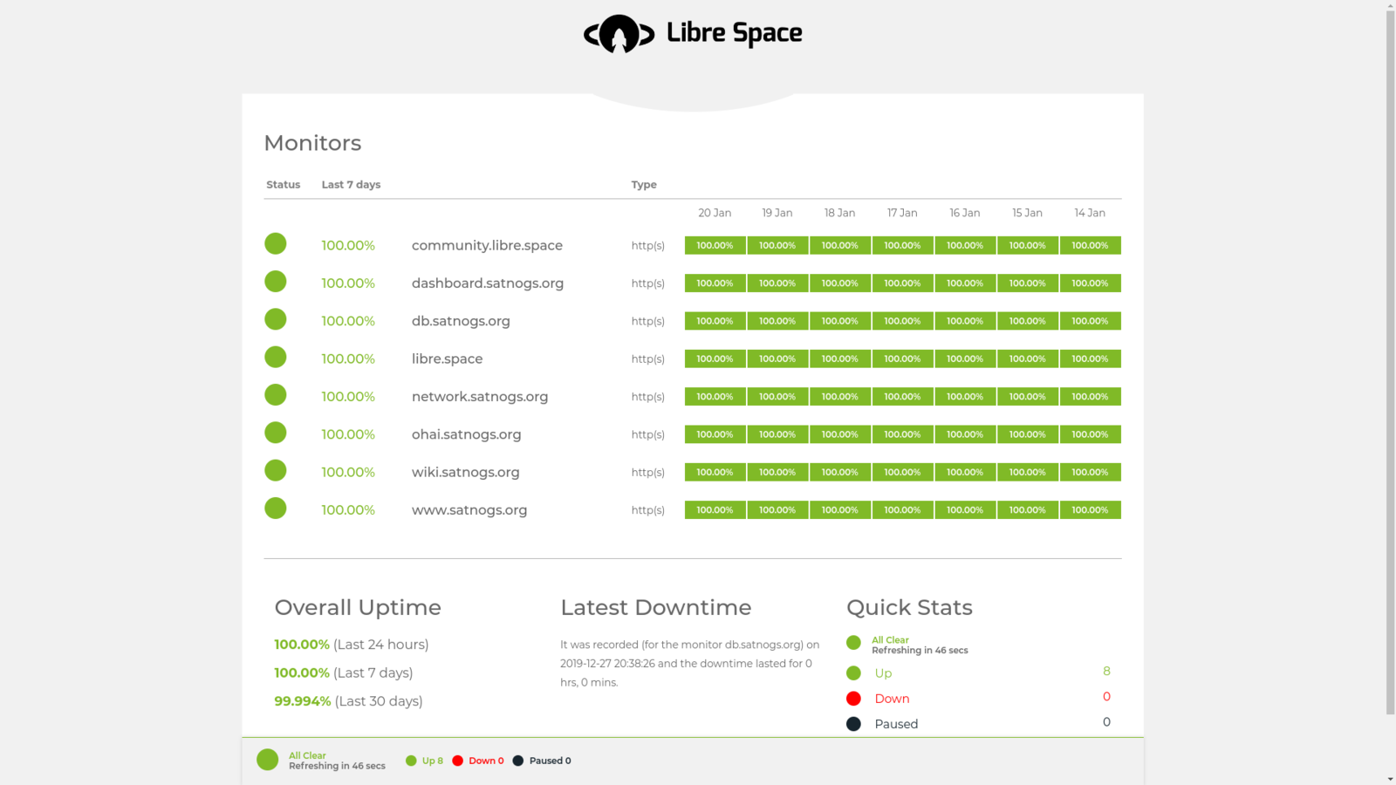Screen dimensions: 1396x785
Task: Click the Down 0 label in footer
Action: point(485,761)
